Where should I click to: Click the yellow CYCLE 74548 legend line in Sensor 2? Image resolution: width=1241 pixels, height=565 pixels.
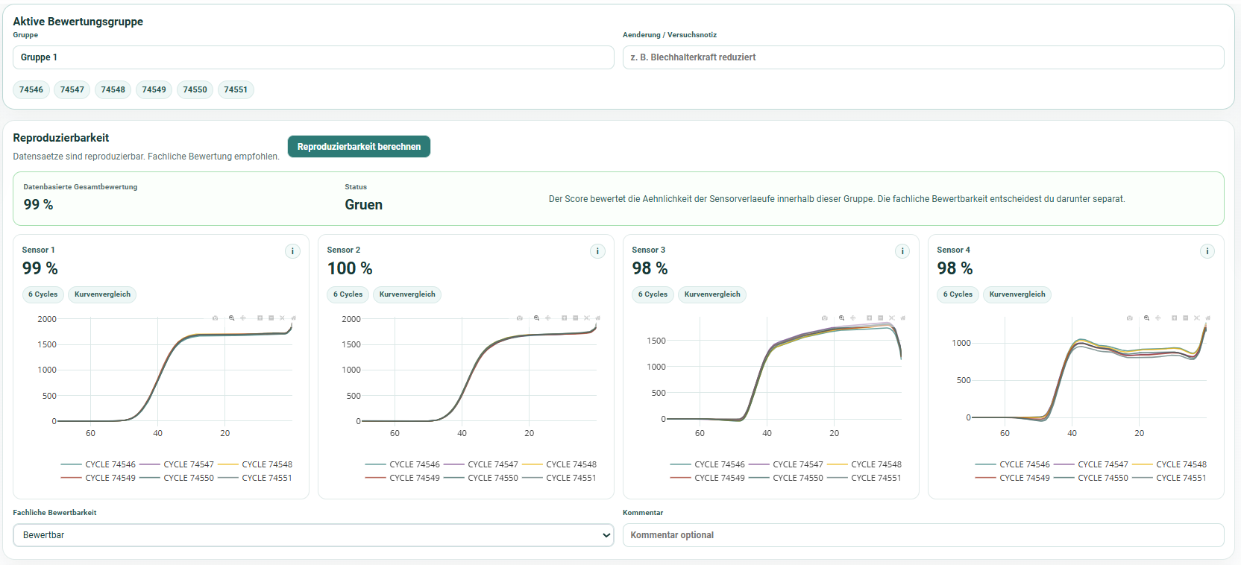[532, 464]
